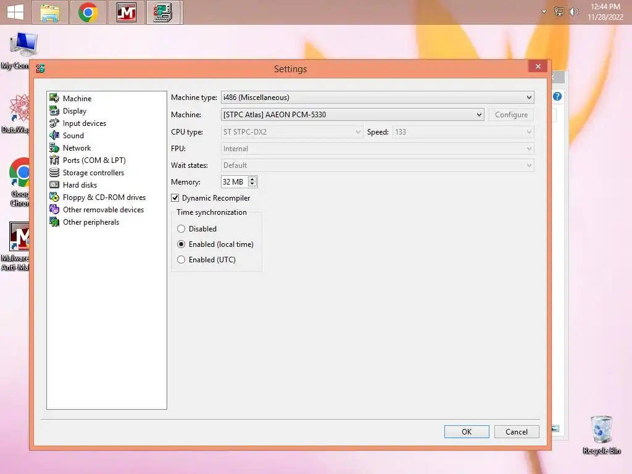Click the taskbar clock and date
This screenshot has height=474, width=632.
[605, 12]
